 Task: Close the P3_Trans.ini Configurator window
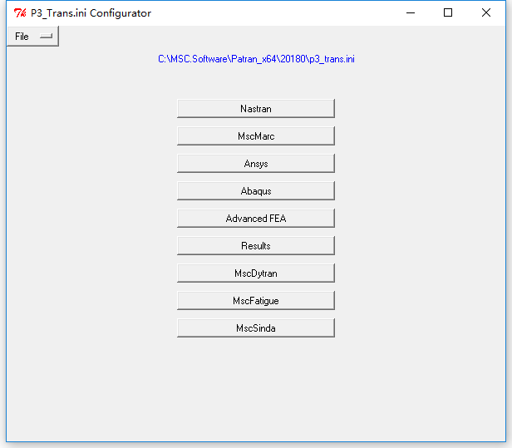(486, 13)
